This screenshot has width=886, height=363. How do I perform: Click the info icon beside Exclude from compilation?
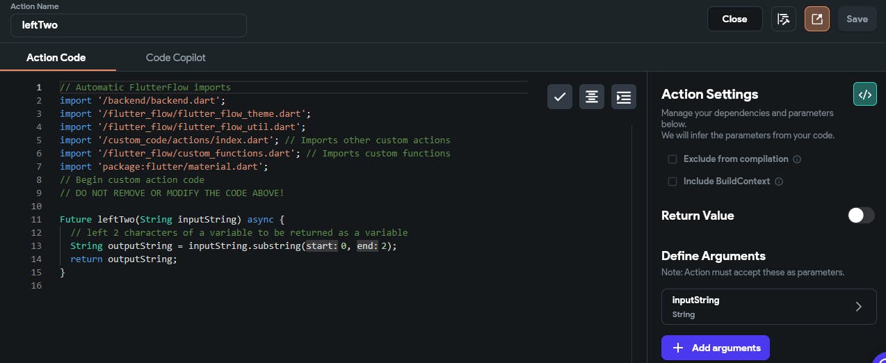pyautogui.click(x=797, y=159)
